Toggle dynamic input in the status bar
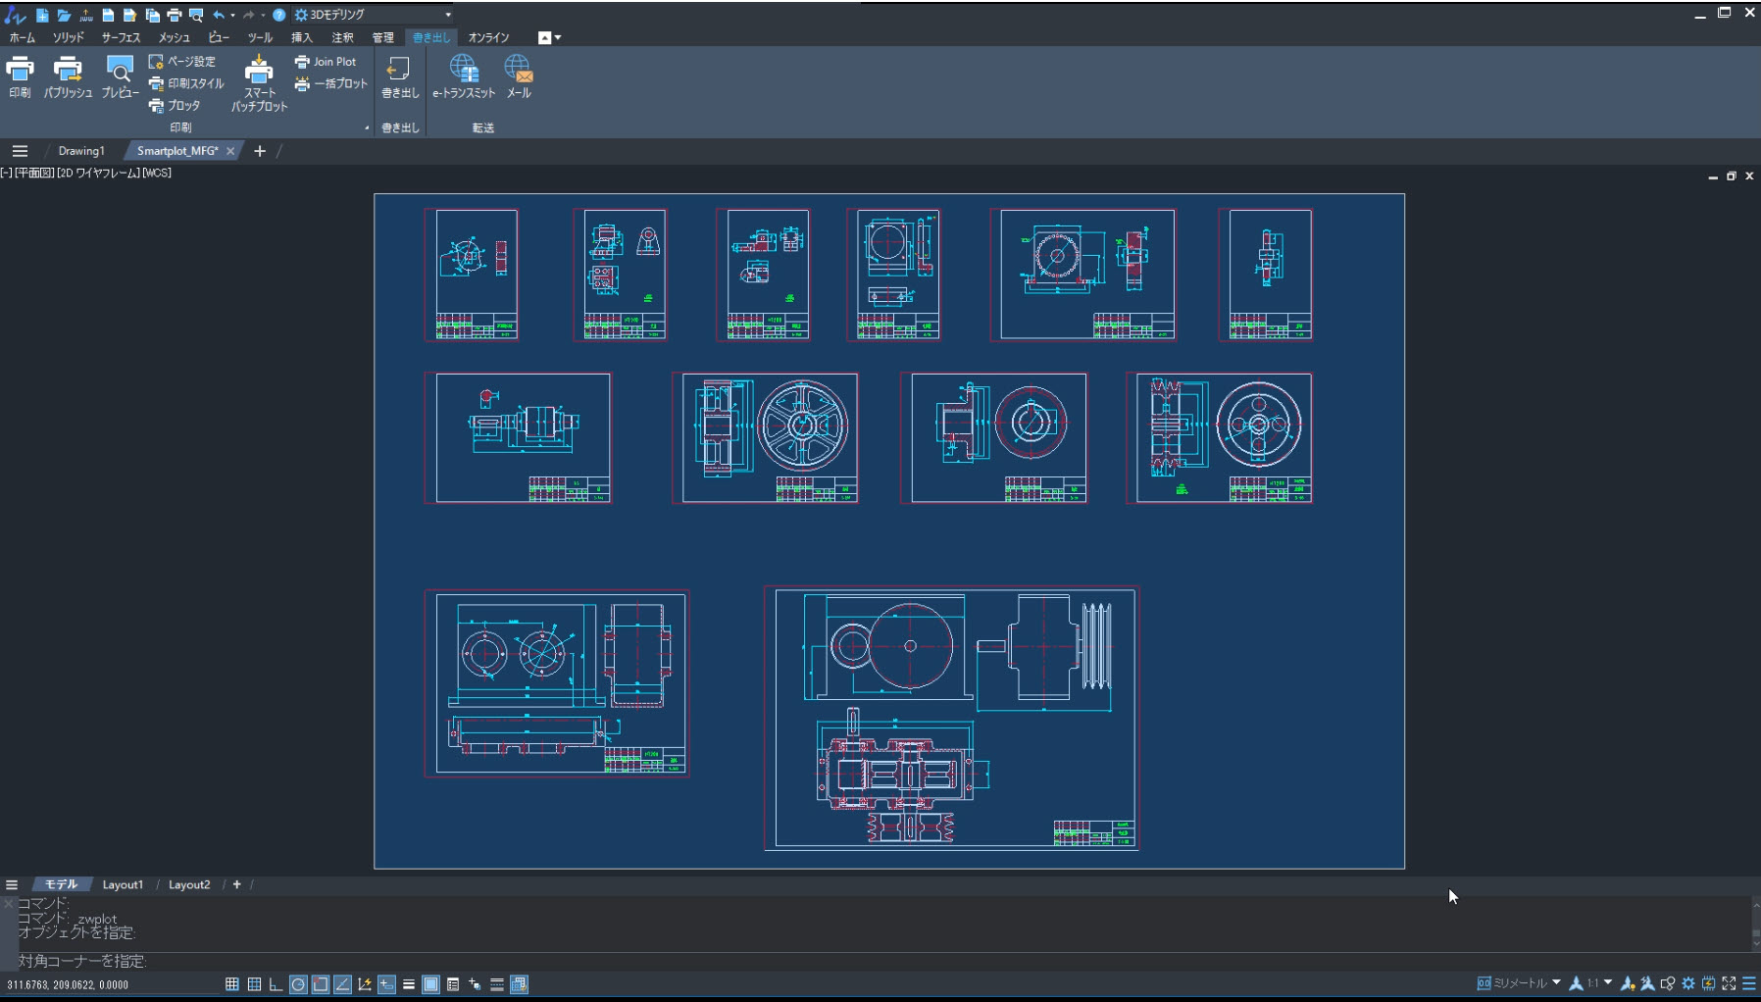Image resolution: width=1761 pixels, height=1002 pixels. 386,983
